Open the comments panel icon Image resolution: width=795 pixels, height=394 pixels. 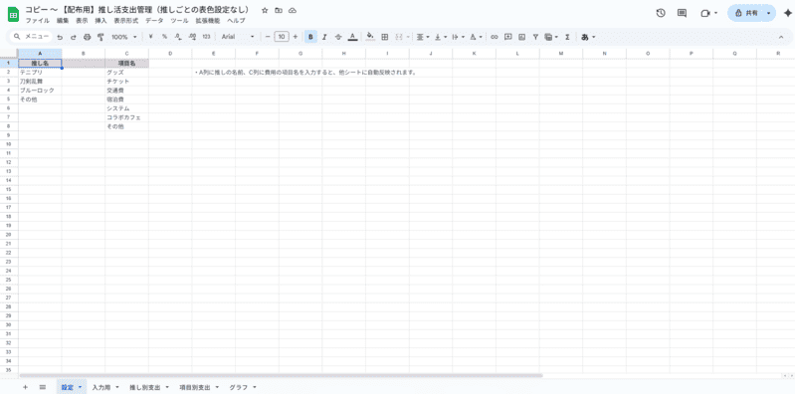pos(682,13)
